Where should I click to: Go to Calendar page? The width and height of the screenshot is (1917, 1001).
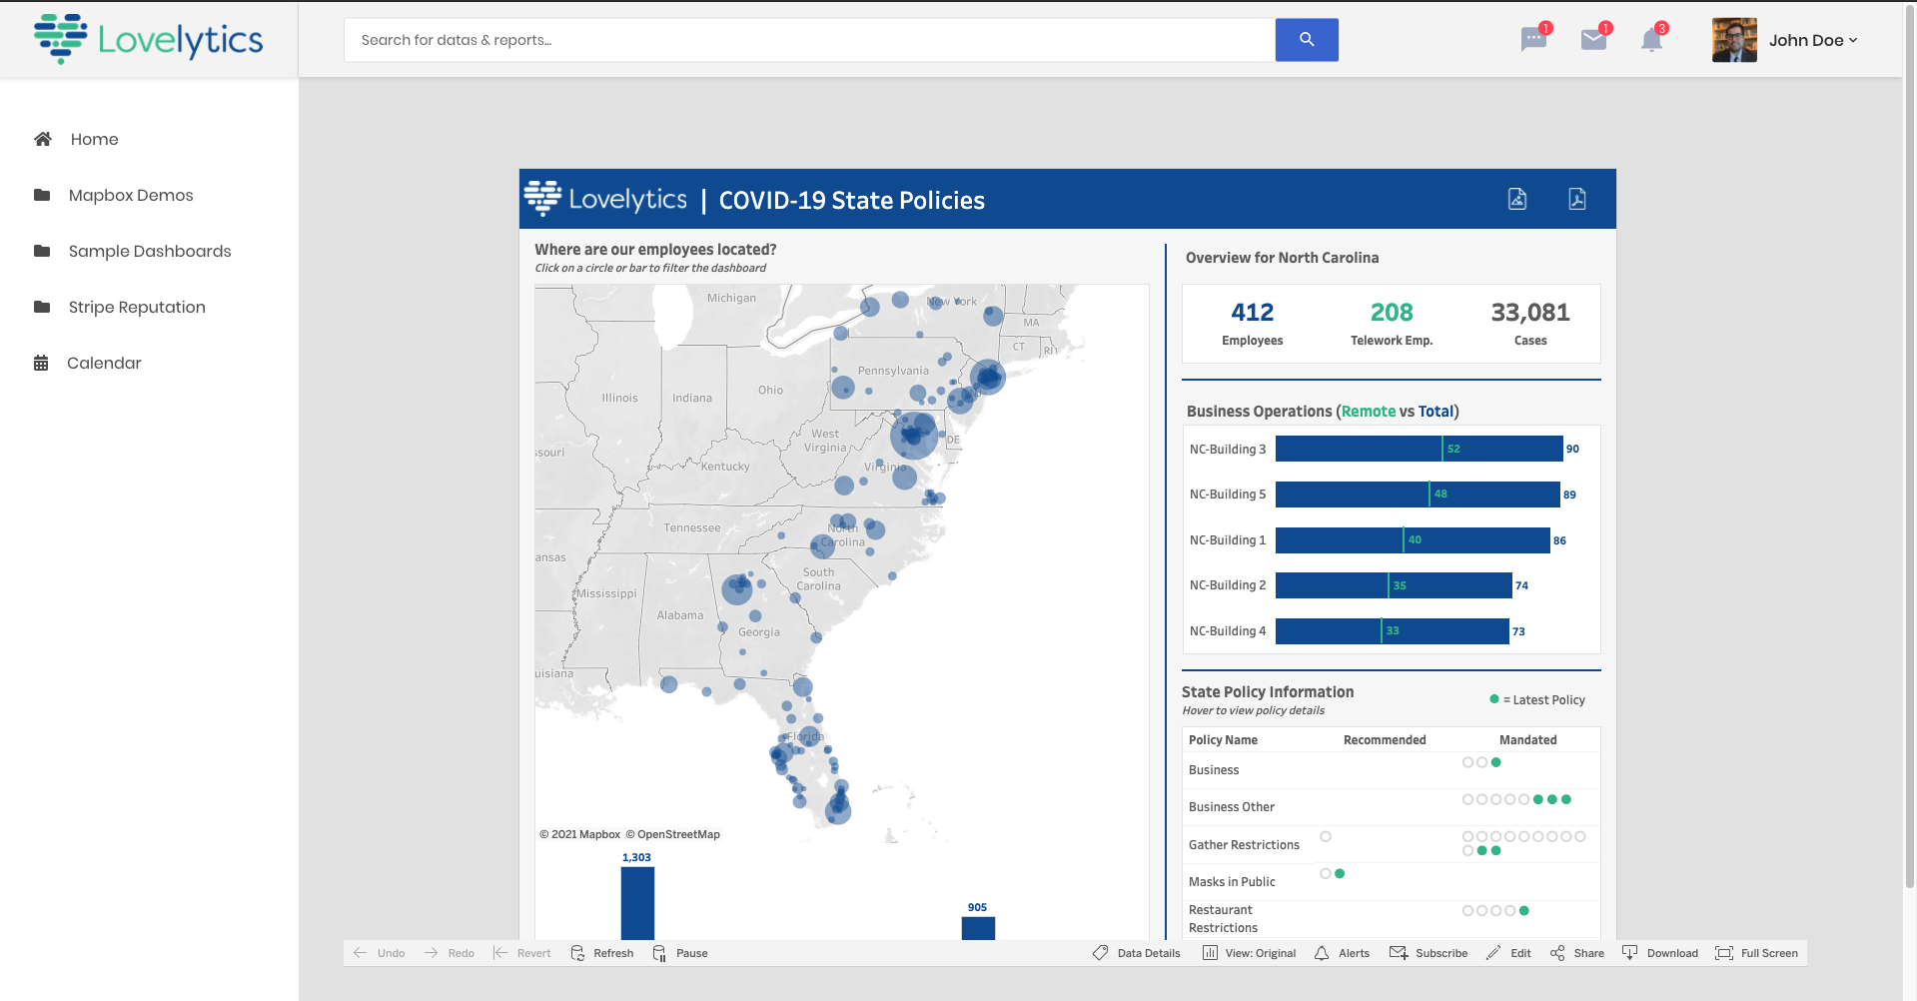tap(104, 363)
